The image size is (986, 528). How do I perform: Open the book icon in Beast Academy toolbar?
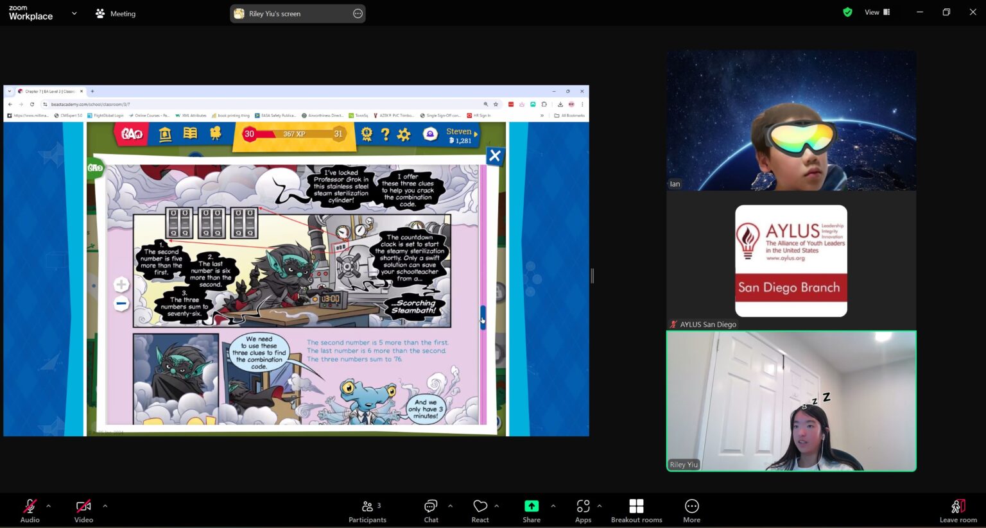pos(190,133)
